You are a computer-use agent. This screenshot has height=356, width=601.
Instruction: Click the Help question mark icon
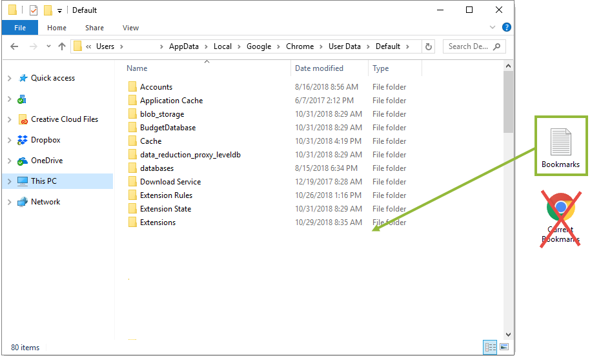[x=507, y=27]
